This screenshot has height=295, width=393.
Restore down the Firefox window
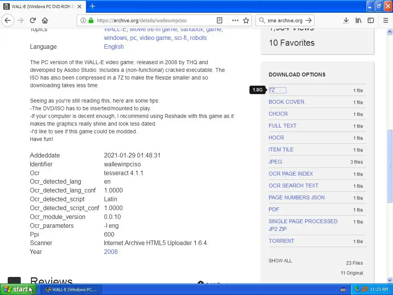[x=379, y=6]
